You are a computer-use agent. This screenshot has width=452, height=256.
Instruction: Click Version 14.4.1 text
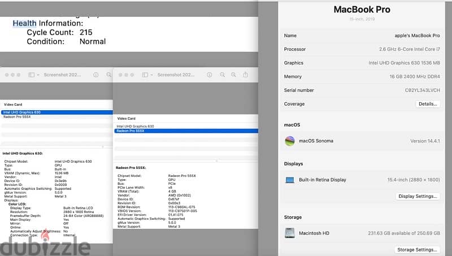coord(425,141)
